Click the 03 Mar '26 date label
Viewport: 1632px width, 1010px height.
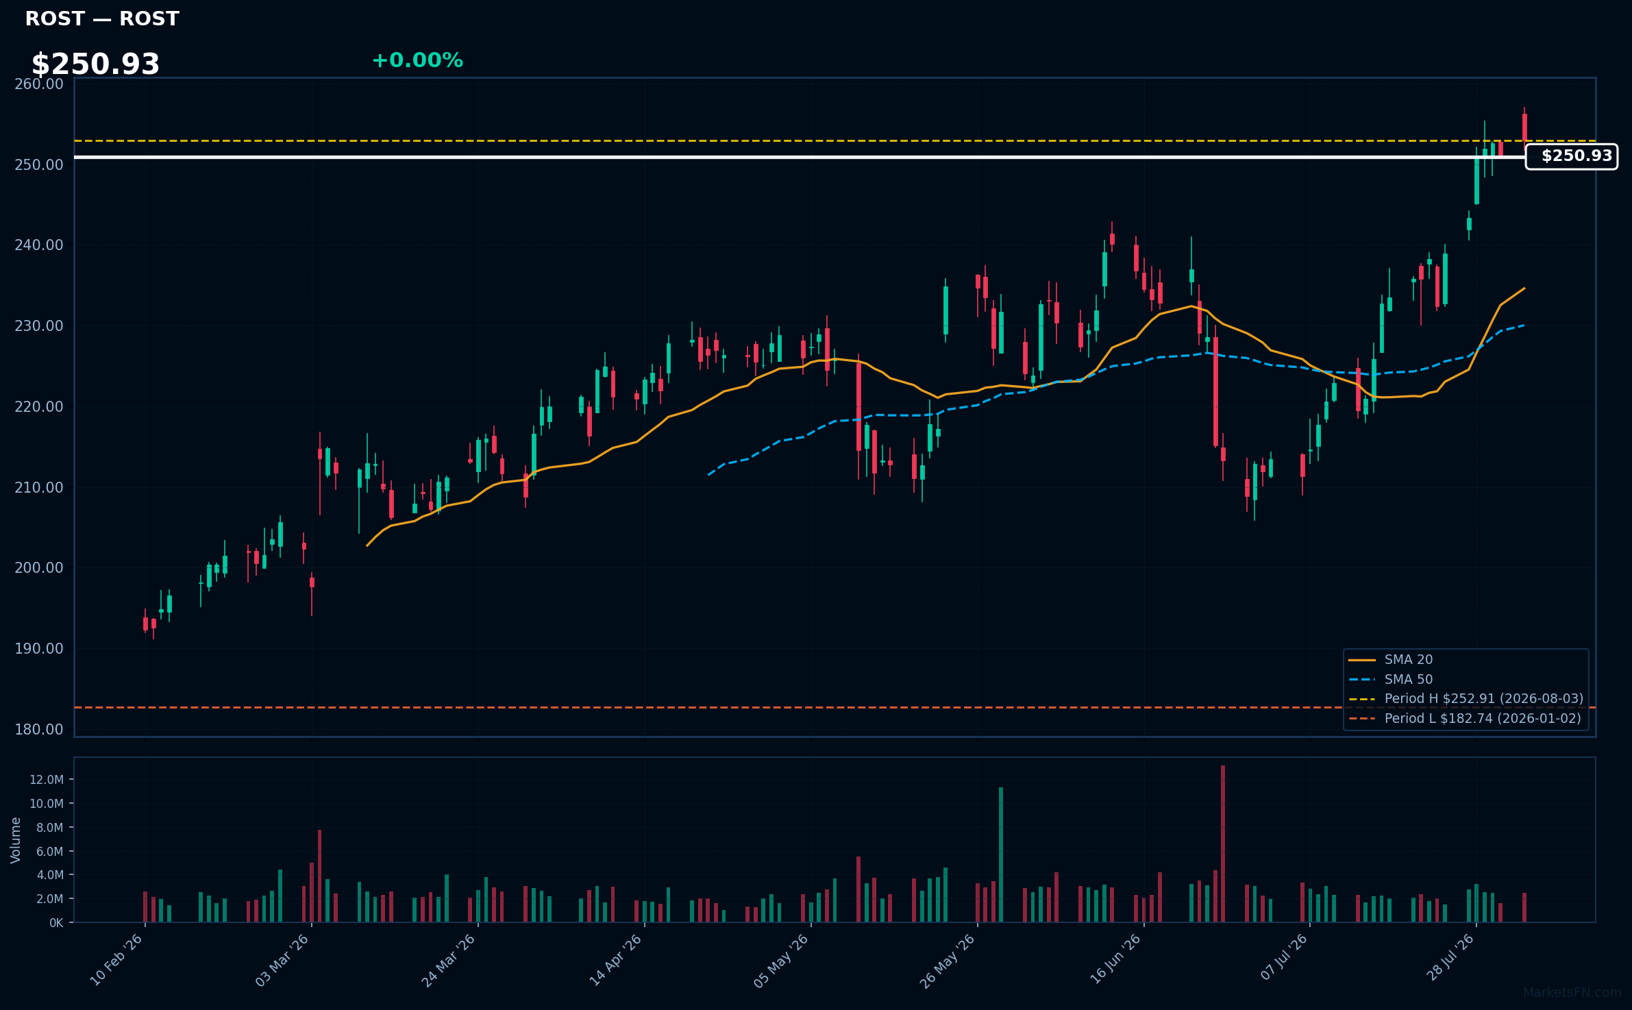[x=282, y=960]
